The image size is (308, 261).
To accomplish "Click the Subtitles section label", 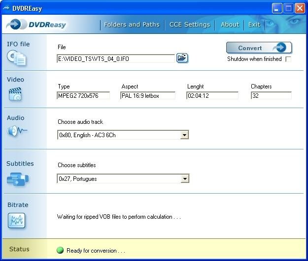I will [x=20, y=163].
